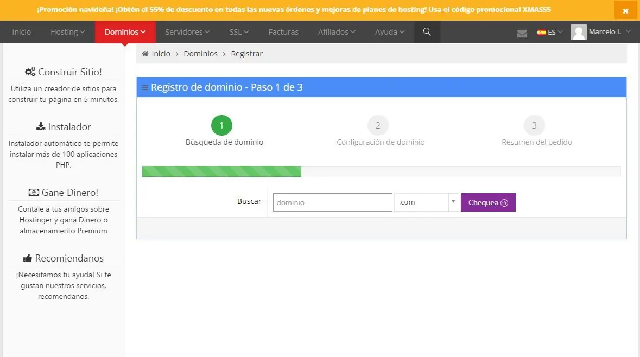Screen dimensions: 640x357
Task: Close the Christmas promotion banner
Action: pos(625,11)
